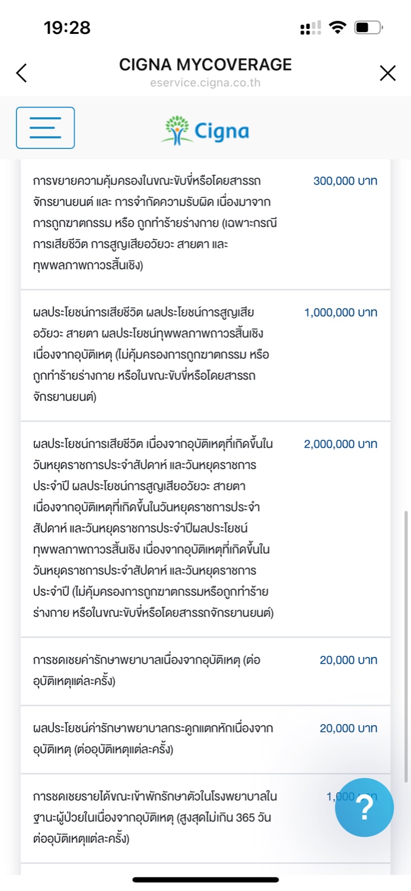
Task: Tap the Wi-Fi status icon
Action: tap(338, 27)
